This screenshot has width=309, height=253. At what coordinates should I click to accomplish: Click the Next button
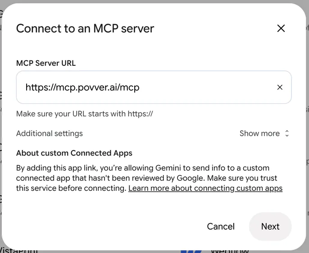270,226
